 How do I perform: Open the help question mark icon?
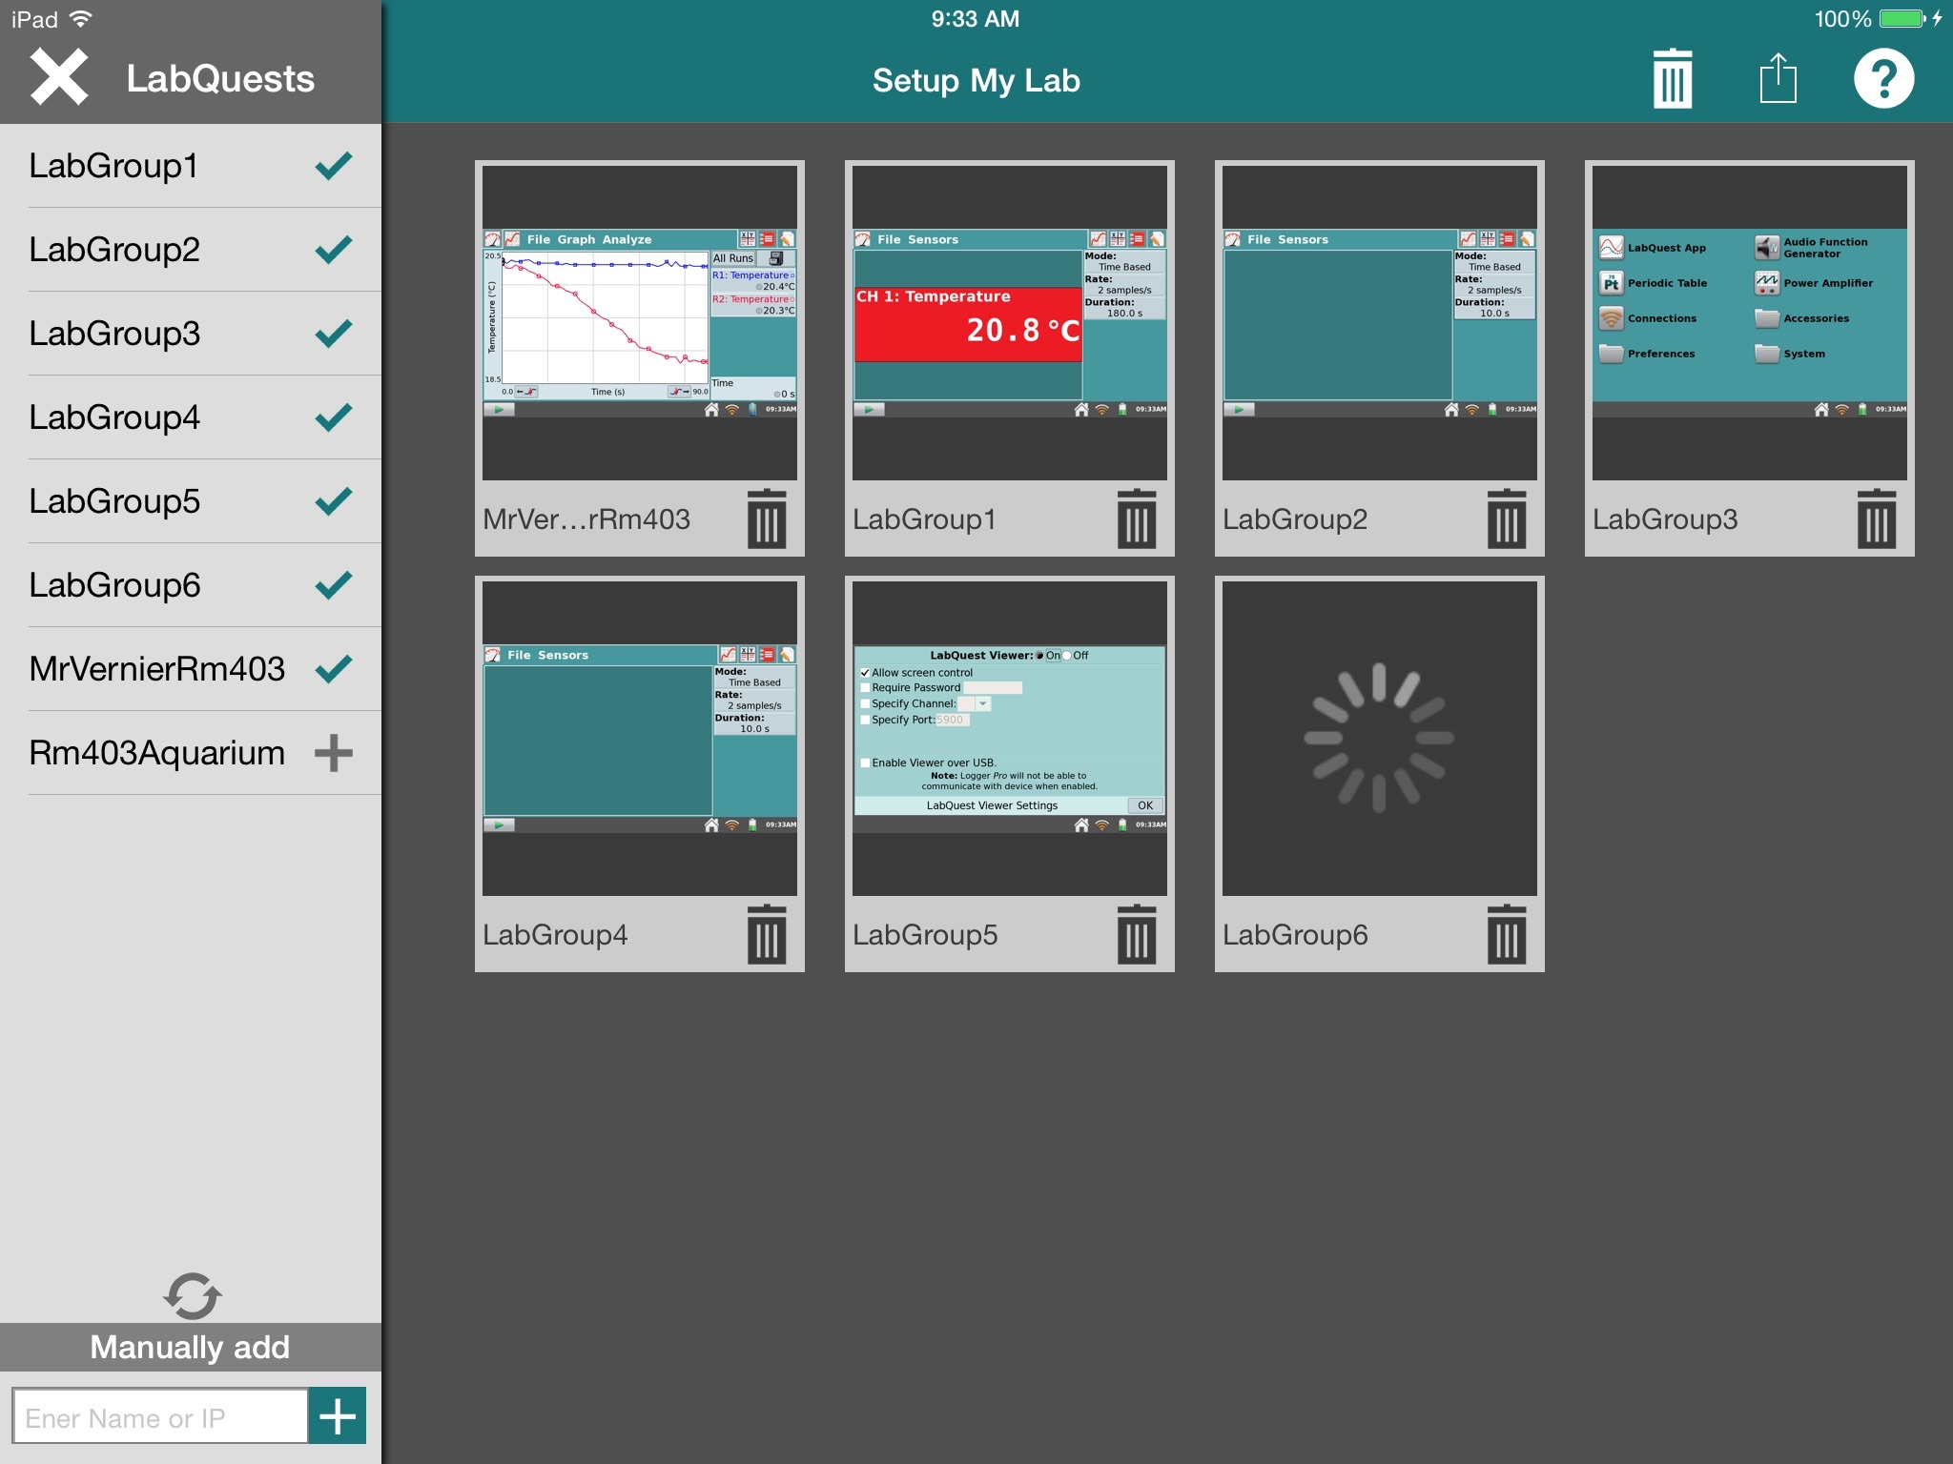tap(1883, 79)
